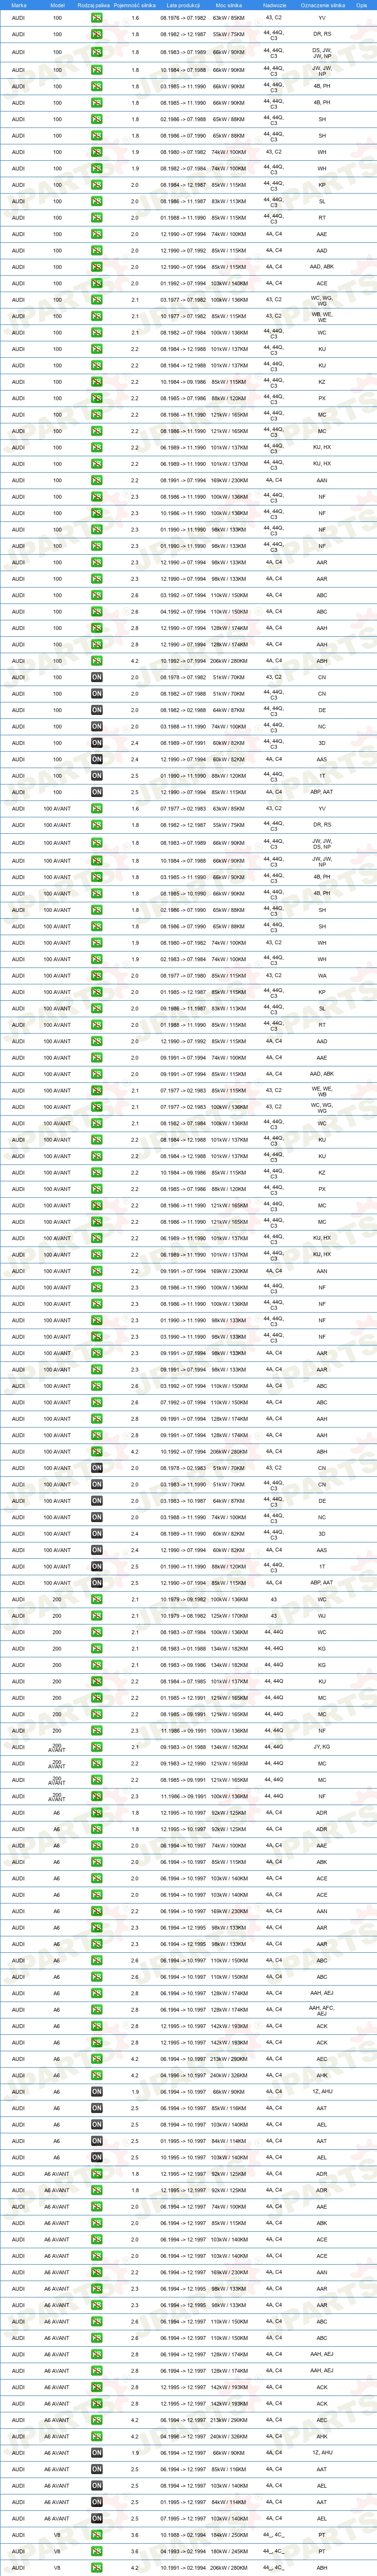377x2576 pixels.
Task: Click diesel icon for Audi 100 2.5 ABP, AAT
Action: pos(97,792)
